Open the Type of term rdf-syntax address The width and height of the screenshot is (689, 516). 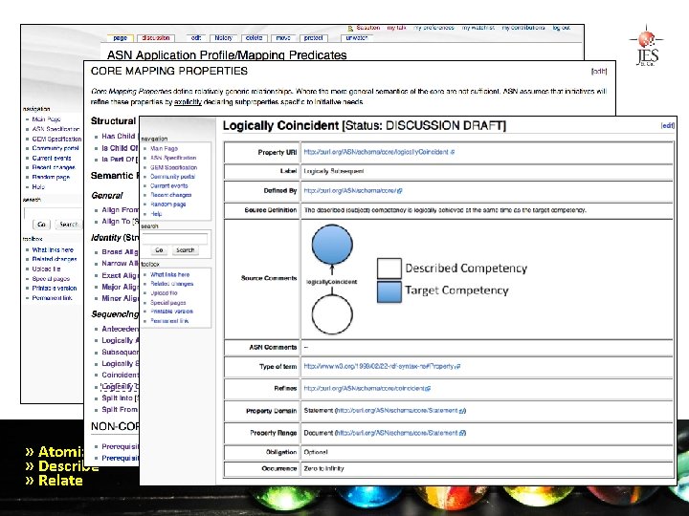tap(380, 366)
